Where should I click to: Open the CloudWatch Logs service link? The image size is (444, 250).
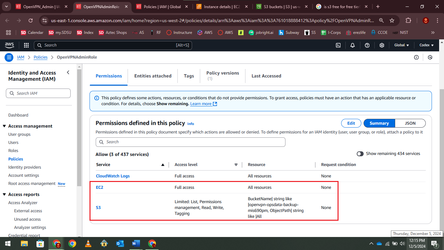(113, 176)
